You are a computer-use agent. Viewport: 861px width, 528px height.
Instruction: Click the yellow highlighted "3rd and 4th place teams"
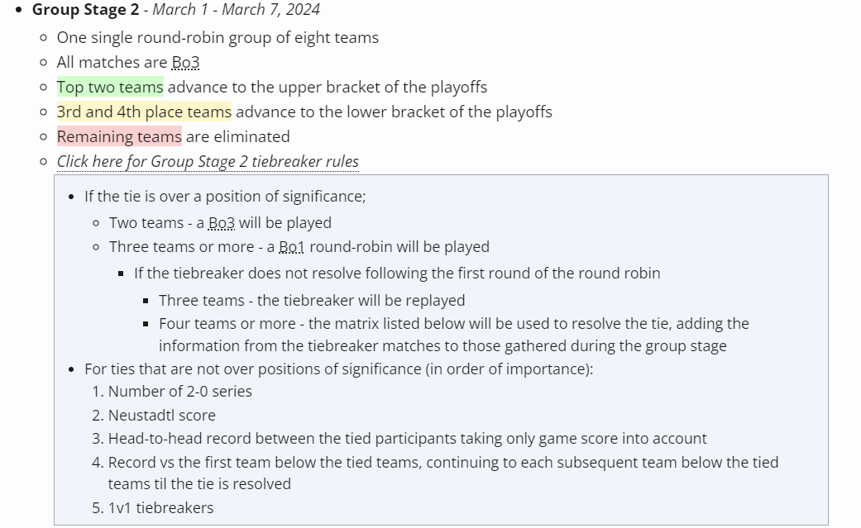pos(144,112)
